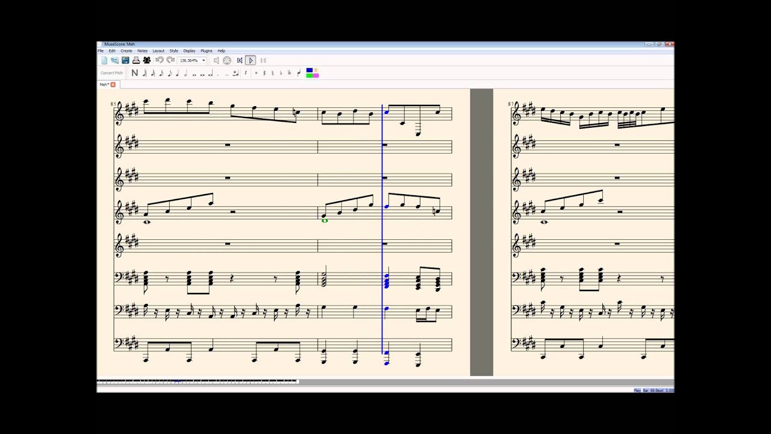Select the eighth note duration
The height and width of the screenshot is (434, 771).
[170, 73]
